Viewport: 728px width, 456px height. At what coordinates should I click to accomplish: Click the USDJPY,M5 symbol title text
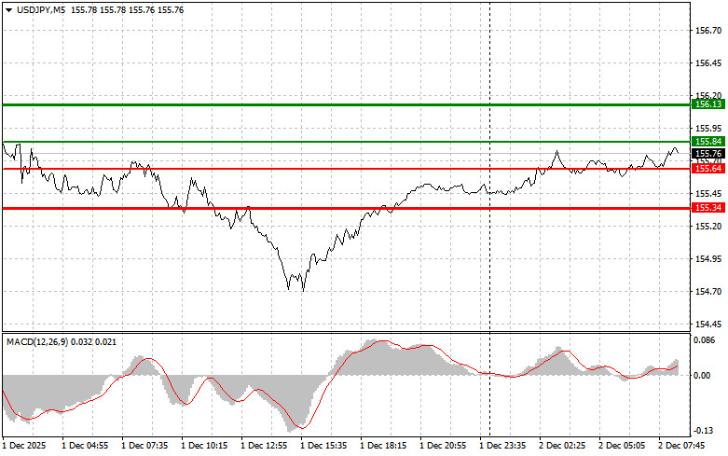(x=41, y=8)
